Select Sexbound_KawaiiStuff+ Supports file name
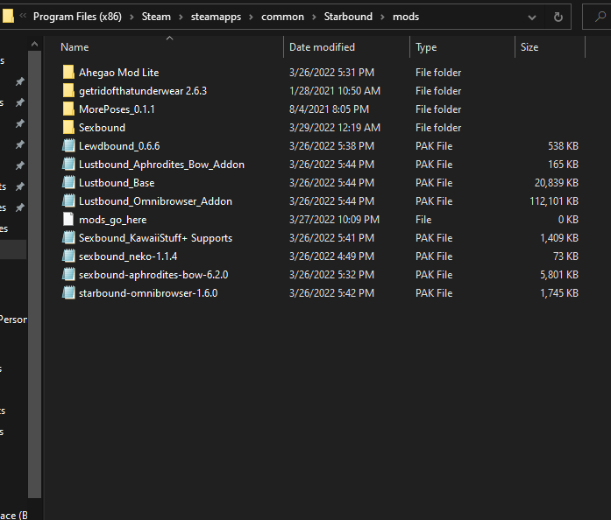 [x=155, y=238]
